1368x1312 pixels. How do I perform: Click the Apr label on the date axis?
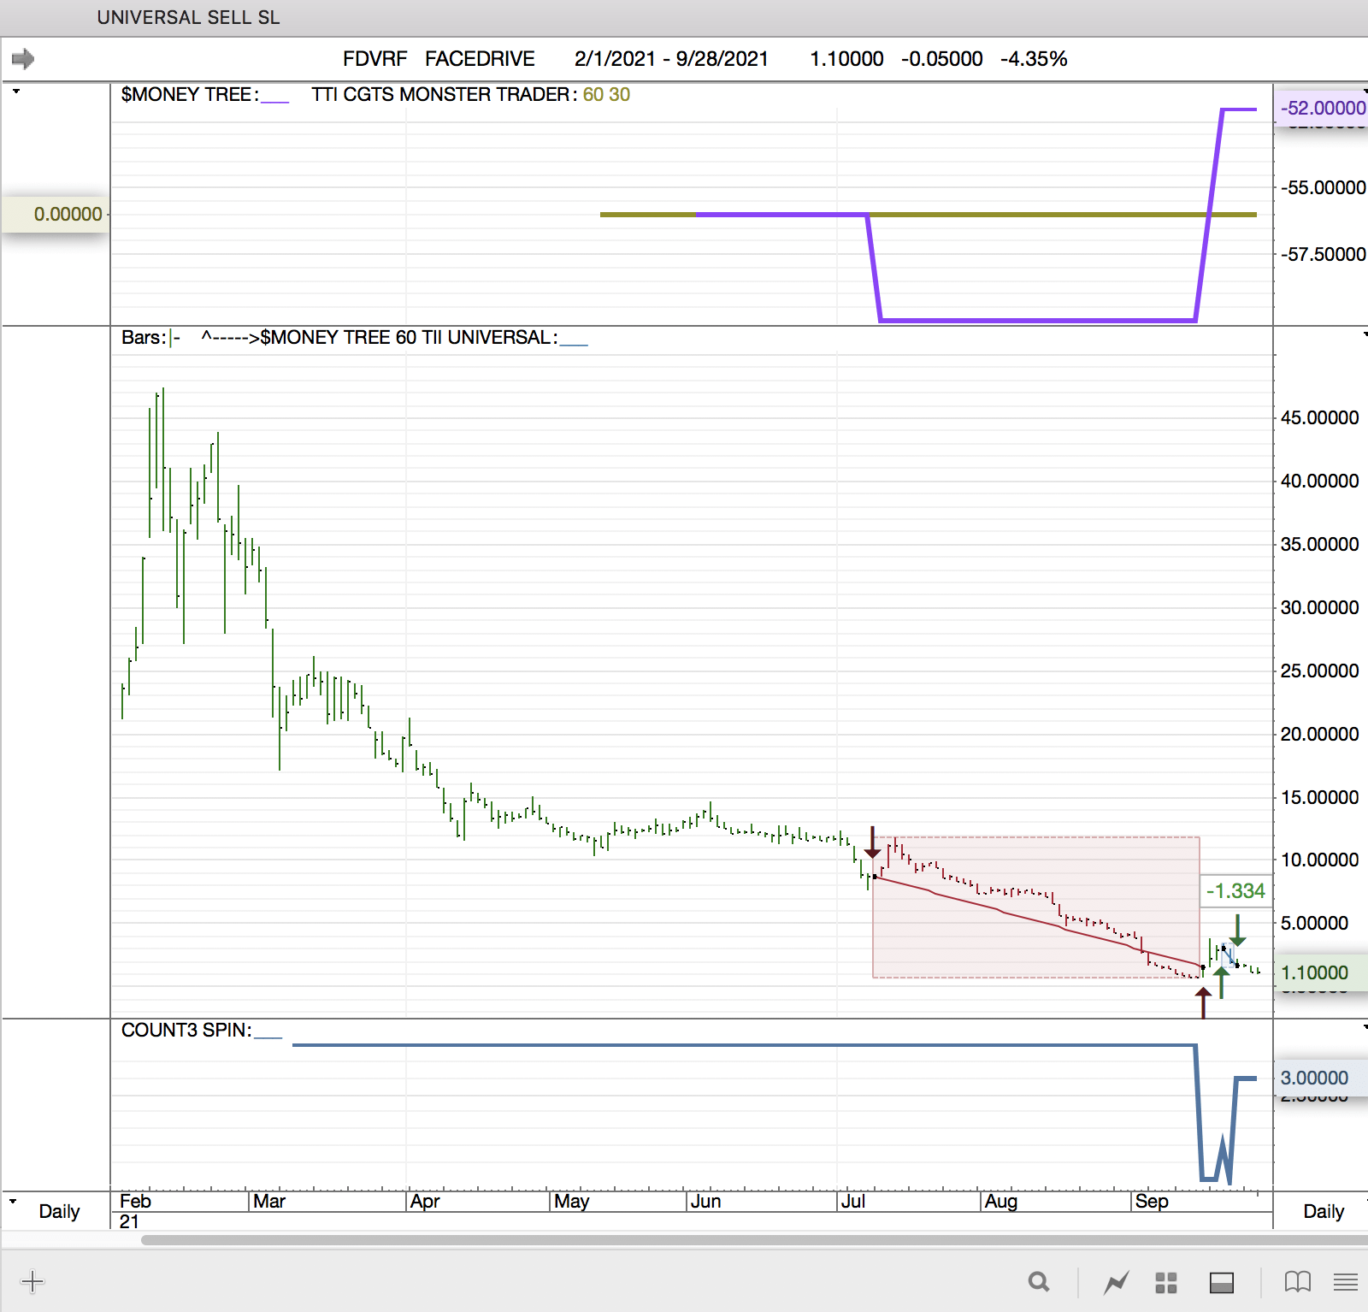425,1201
